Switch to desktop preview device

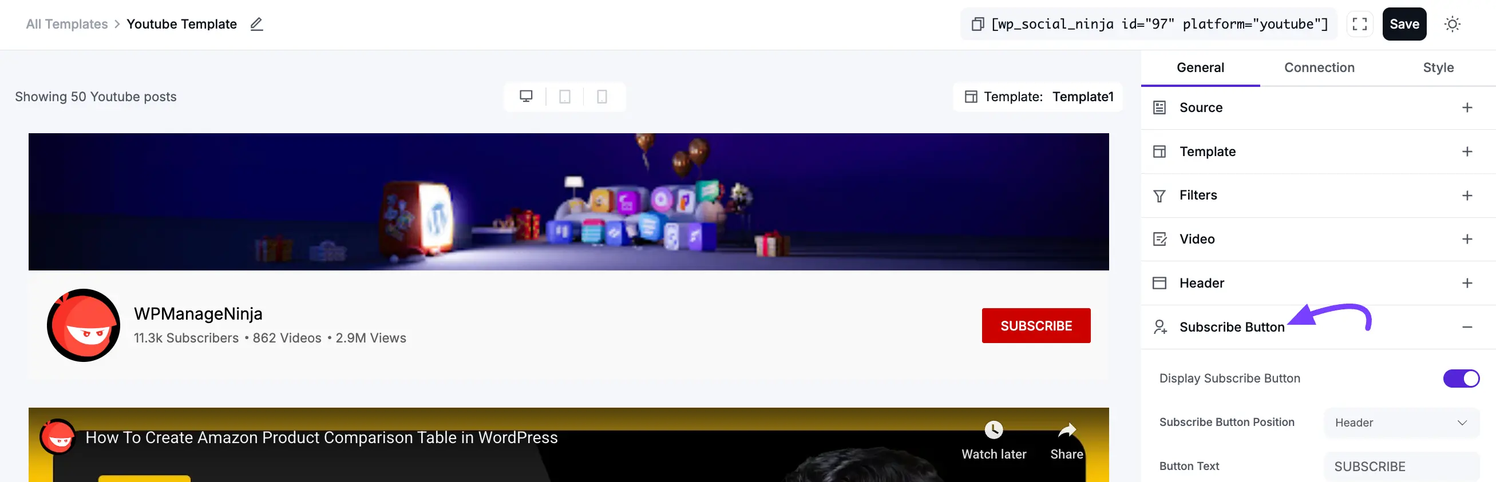[x=525, y=96]
